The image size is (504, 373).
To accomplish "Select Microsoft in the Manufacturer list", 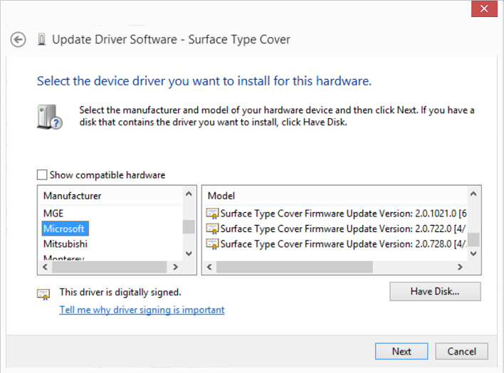I will [x=65, y=228].
